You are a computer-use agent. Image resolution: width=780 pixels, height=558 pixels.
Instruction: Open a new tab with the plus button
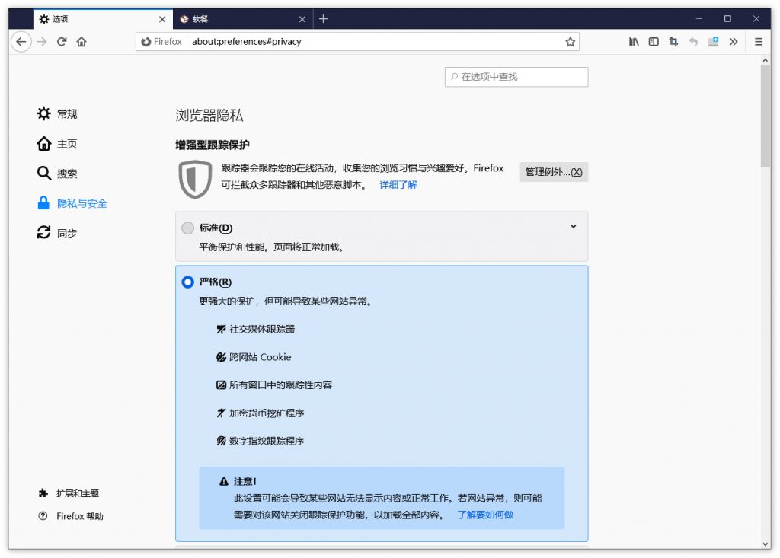point(324,18)
